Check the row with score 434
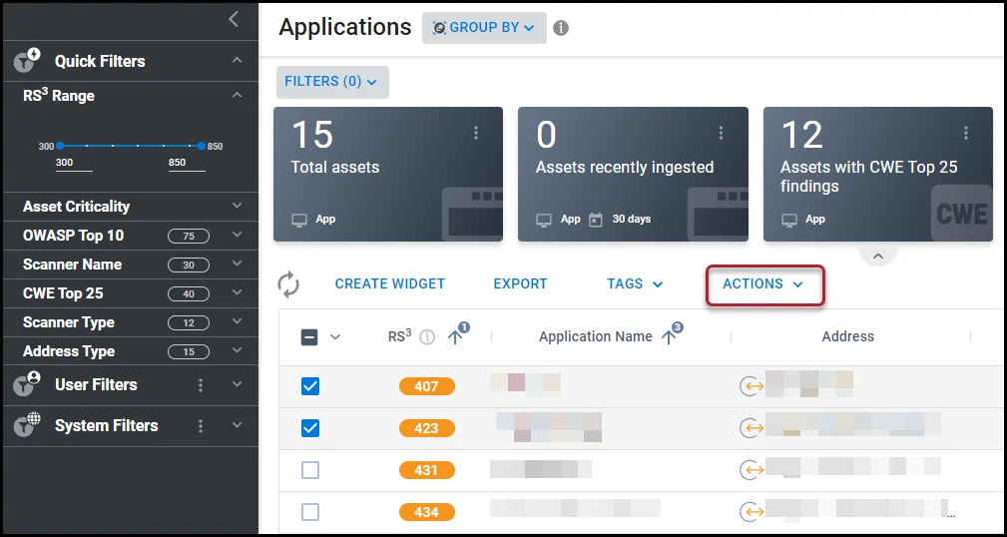This screenshot has height=537, width=1007. (x=310, y=512)
